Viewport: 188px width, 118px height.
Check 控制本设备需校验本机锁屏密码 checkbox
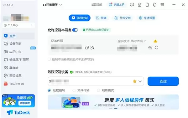tap(49, 59)
